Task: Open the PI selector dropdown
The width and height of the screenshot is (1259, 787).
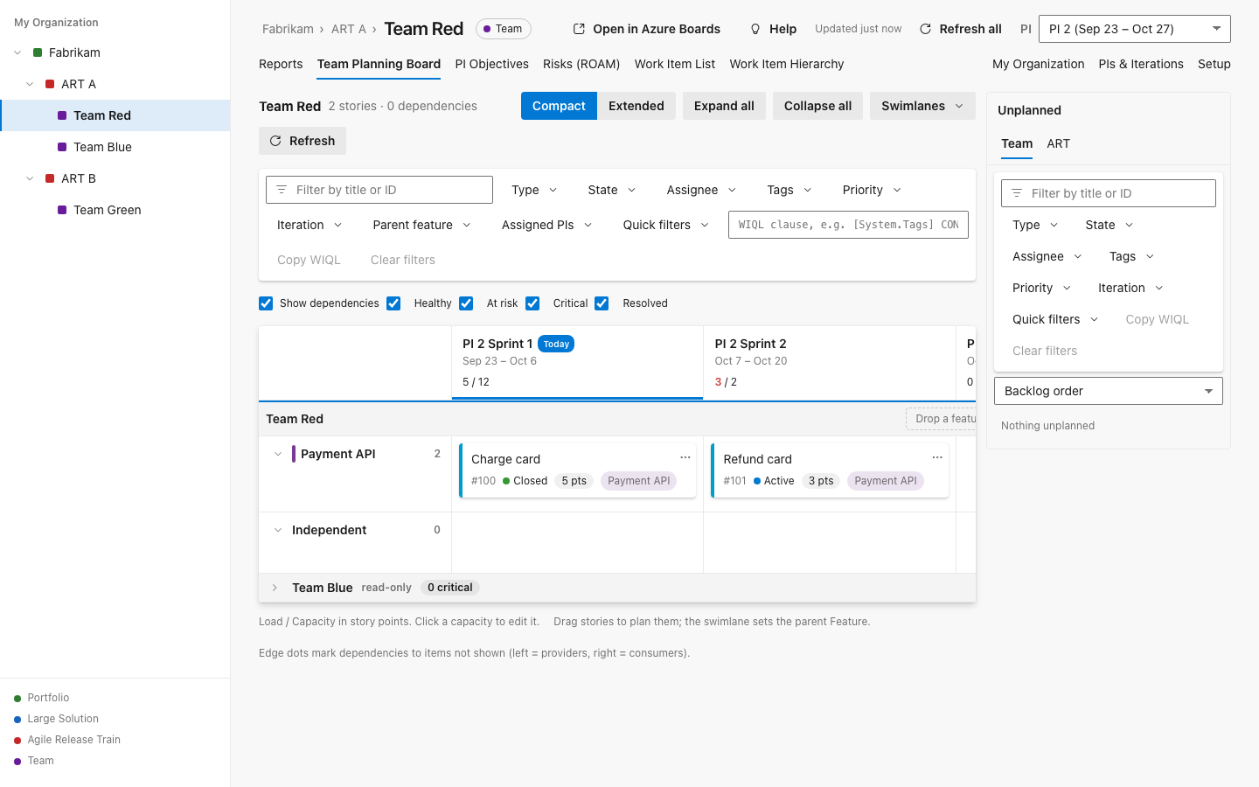Action: tap(1135, 29)
